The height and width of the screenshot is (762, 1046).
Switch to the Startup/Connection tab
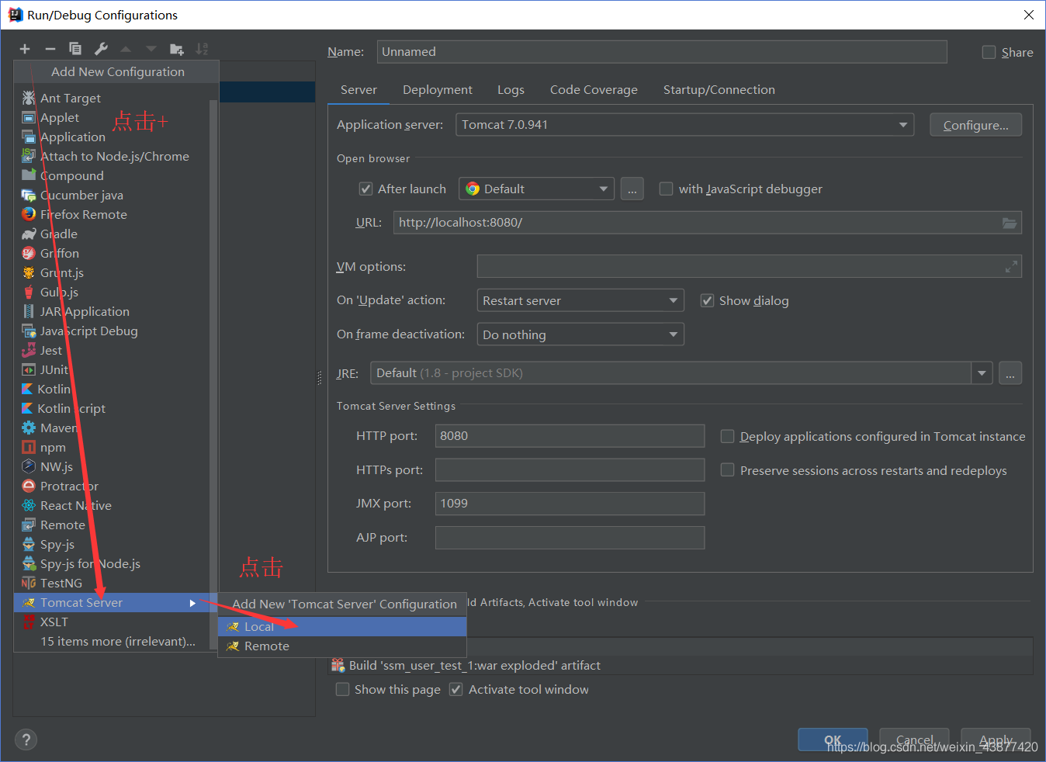click(x=719, y=89)
